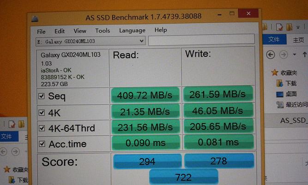Image resolution: width=308 pixels, height=185 pixels.
Task: Go back in right Explorer window
Action: pyautogui.click(x=271, y=55)
